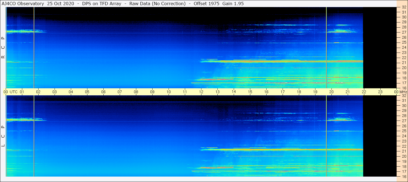Click the 30 MHz tick of the RCP panel
This screenshot has width=408, height=182.
point(404,17)
